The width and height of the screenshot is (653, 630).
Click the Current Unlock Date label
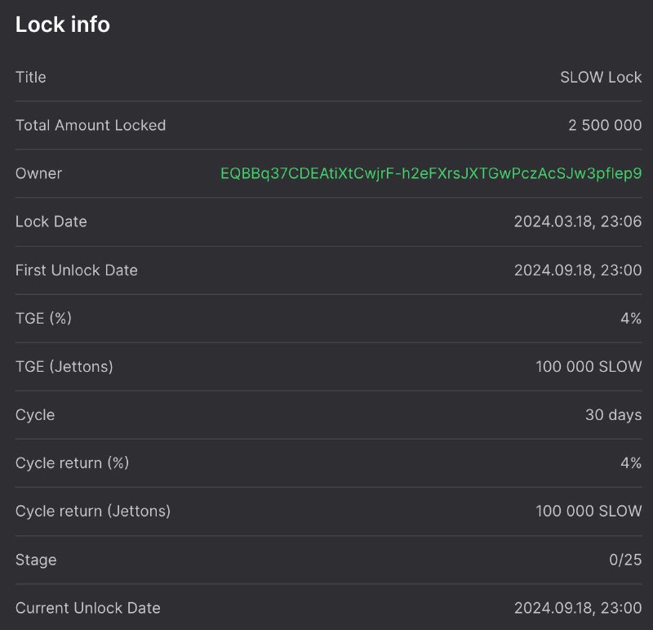click(88, 608)
